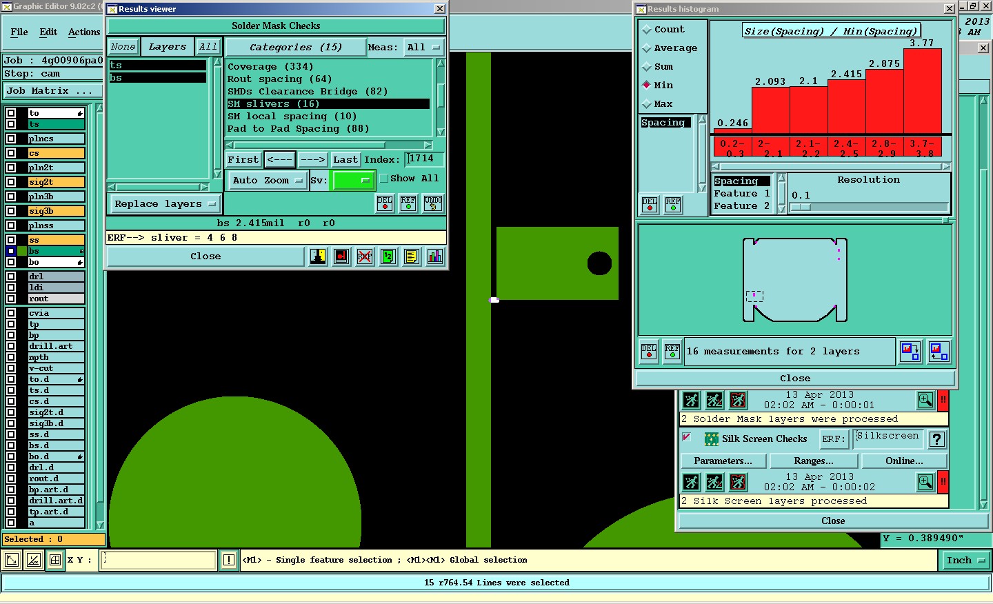Click REF icon below Spacing list in histogram
The width and height of the screenshot is (993, 604).
pyautogui.click(x=673, y=205)
